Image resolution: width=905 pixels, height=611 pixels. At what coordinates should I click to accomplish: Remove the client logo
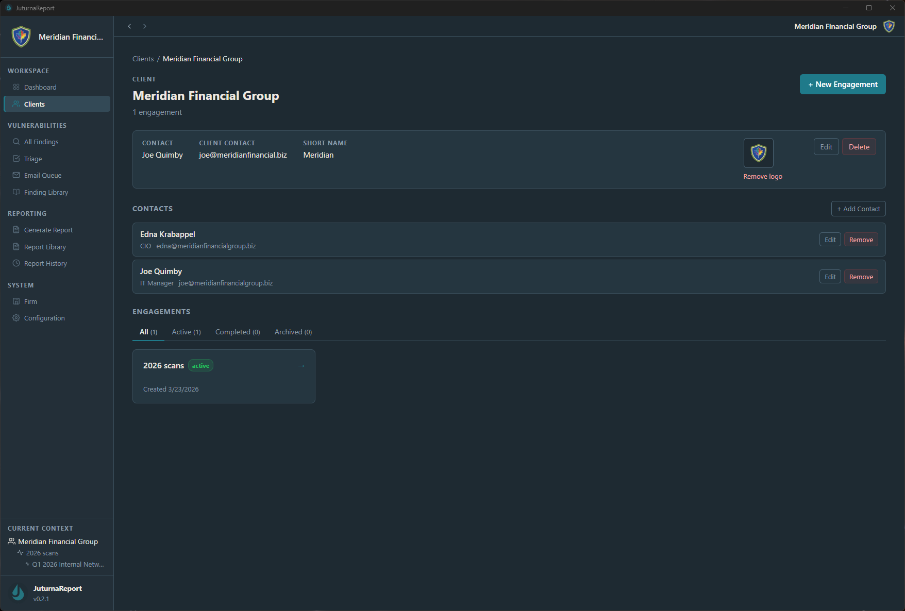click(762, 176)
